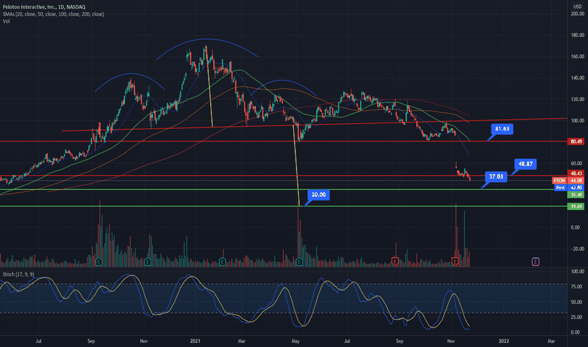Select the PTON ticker price label
The height and width of the screenshot is (347, 588).
pyautogui.click(x=559, y=180)
